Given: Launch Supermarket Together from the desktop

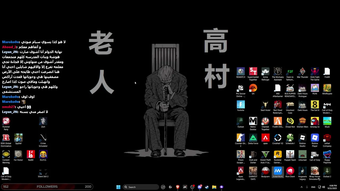Looking at the screenshot, I should coord(253,74).
